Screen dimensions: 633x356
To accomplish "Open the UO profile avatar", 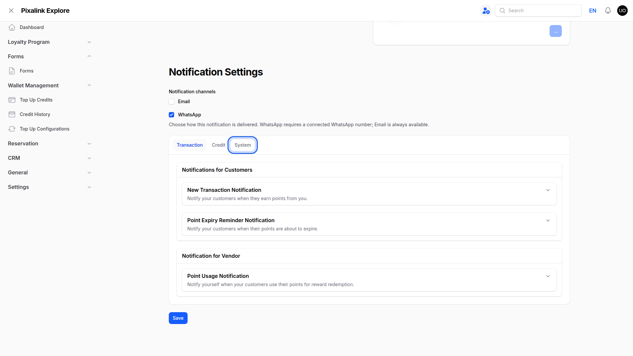I will click(x=622, y=11).
